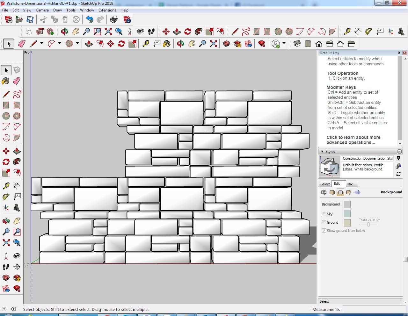
Task: Click the Save file icon
Action: pyautogui.click(x=30, y=20)
